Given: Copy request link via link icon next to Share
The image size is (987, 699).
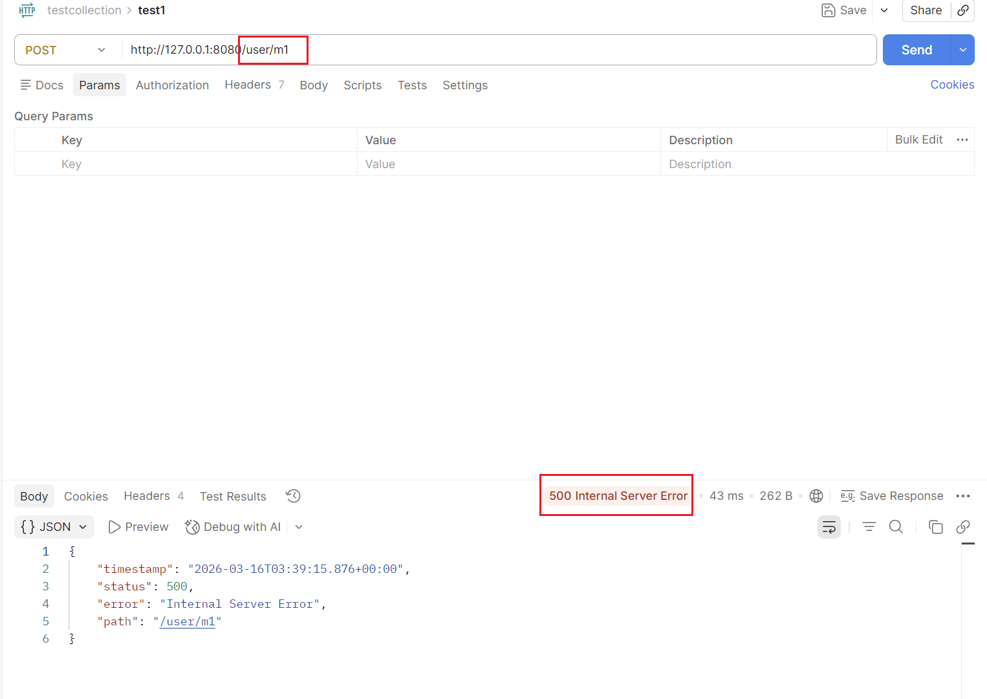Looking at the screenshot, I should 963,10.
